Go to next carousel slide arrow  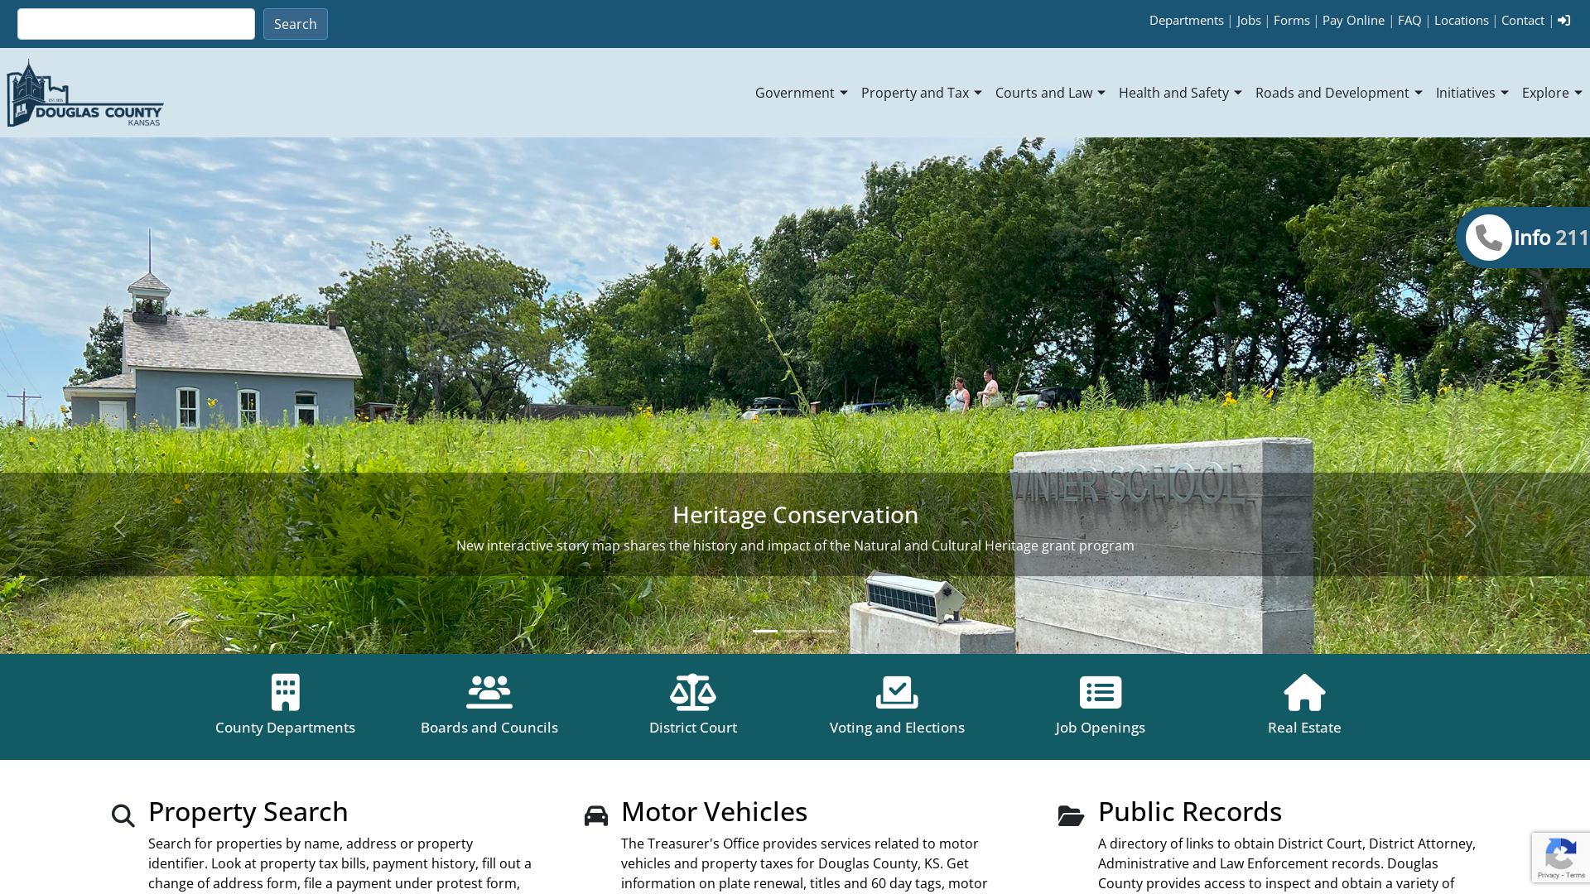click(x=1471, y=526)
